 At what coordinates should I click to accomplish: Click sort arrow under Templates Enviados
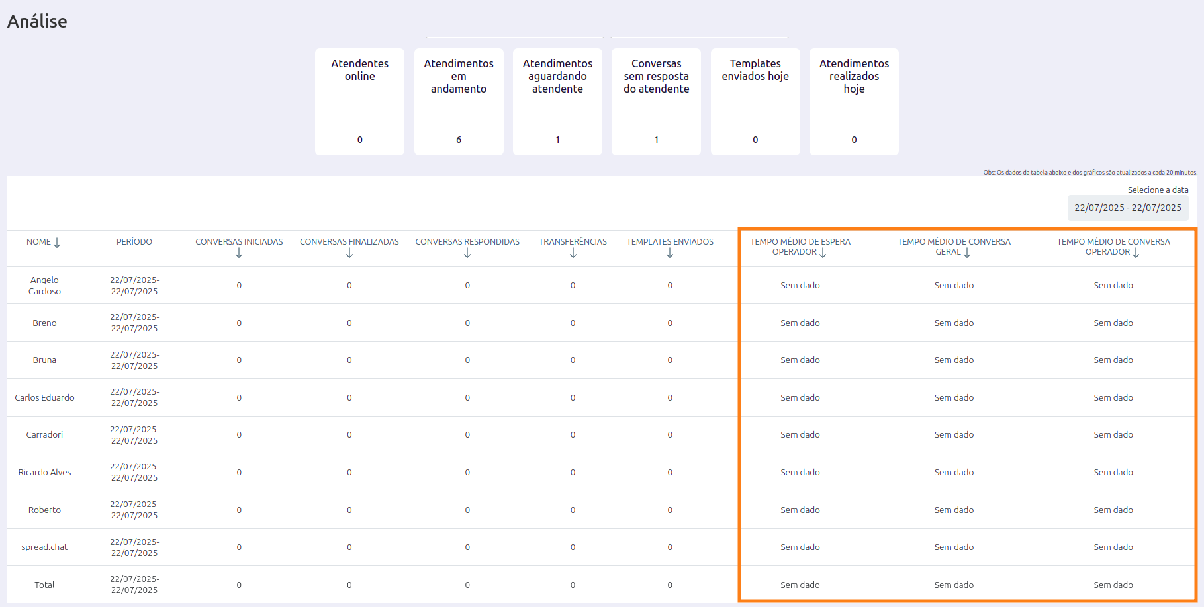pyautogui.click(x=670, y=253)
